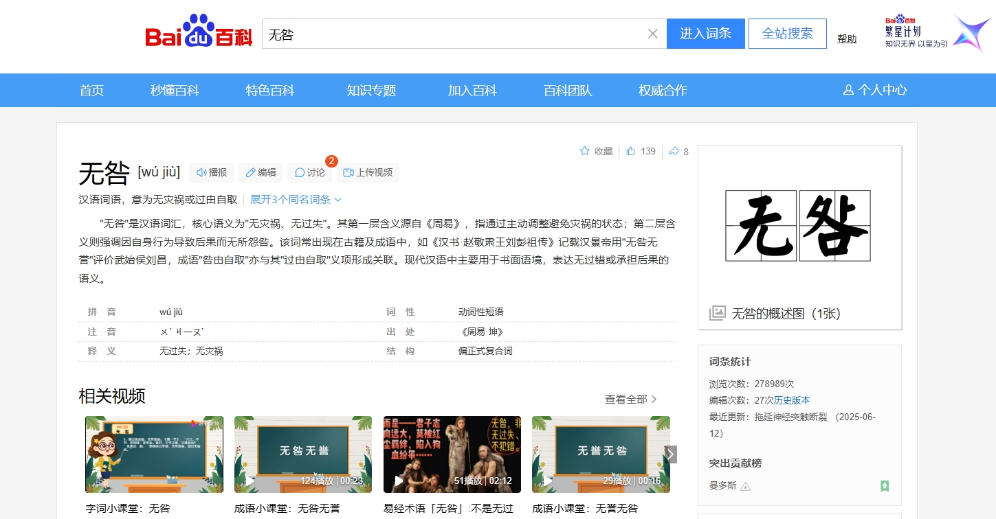Click the search input field containing 无咎

coord(454,34)
